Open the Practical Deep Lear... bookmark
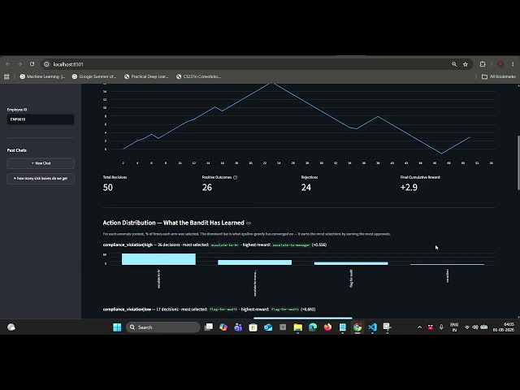This screenshot has width=520, height=390. point(146,76)
